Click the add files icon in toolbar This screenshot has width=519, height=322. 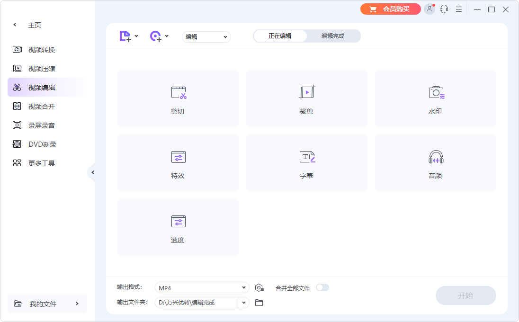click(126, 36)
